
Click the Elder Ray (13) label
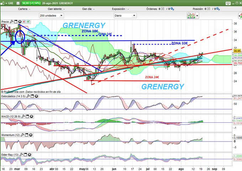10,155
